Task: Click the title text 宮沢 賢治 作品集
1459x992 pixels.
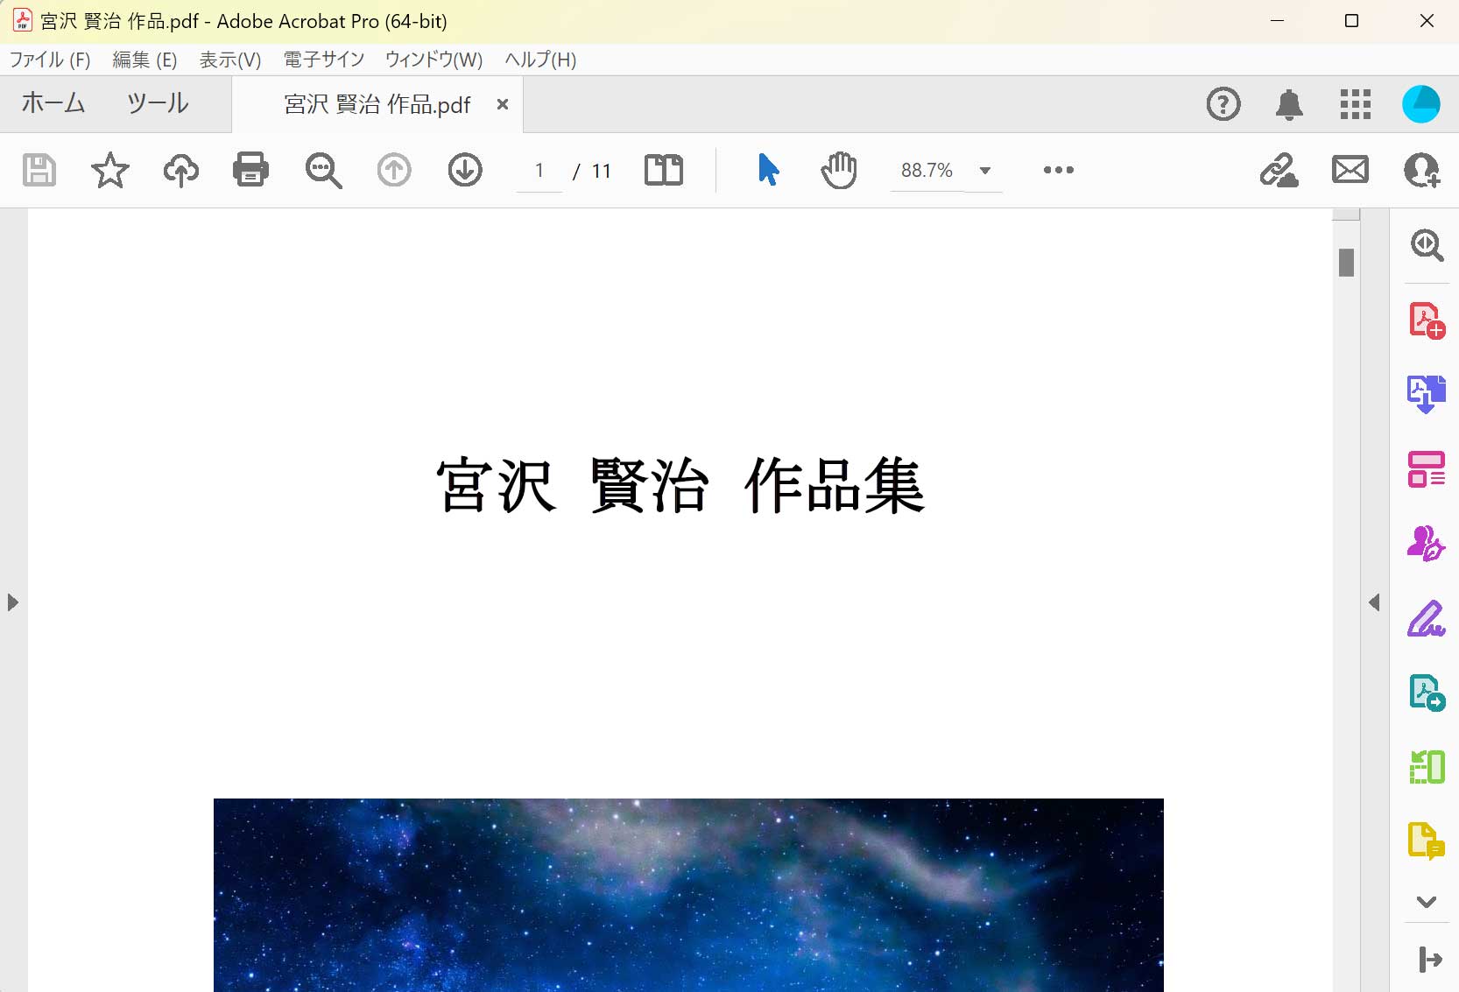Action: tap(680, 485)
